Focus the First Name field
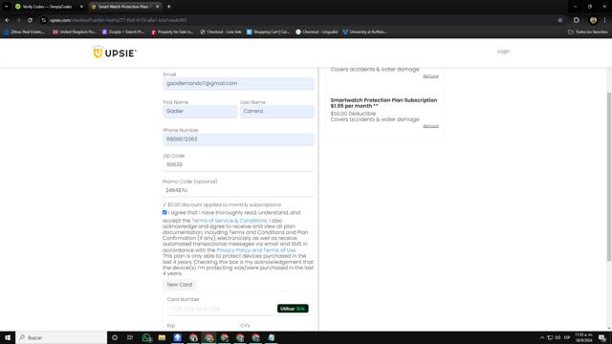 (200, 112)
